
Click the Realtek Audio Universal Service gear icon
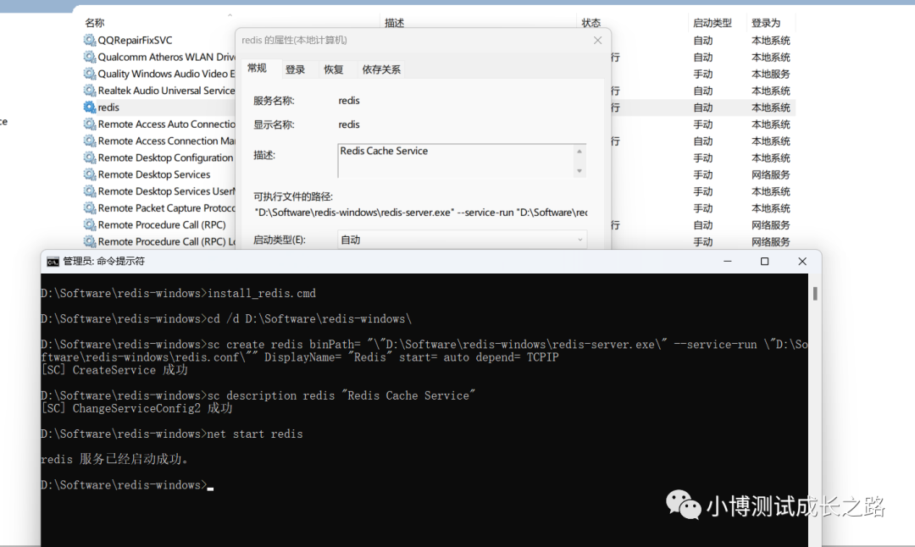point(89,91)
